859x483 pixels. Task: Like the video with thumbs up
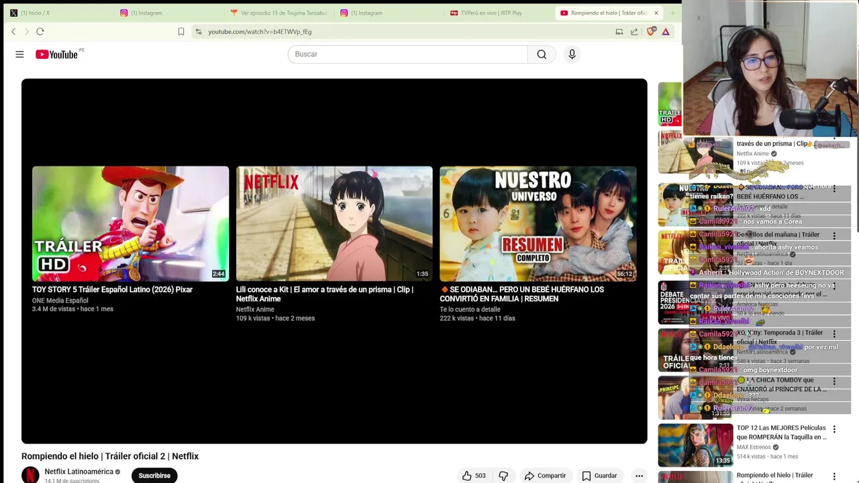(474, 476)
